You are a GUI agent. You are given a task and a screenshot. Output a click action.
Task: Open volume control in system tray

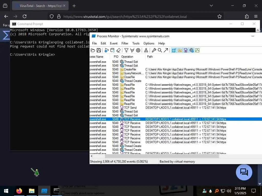click(x=229, y=191)
